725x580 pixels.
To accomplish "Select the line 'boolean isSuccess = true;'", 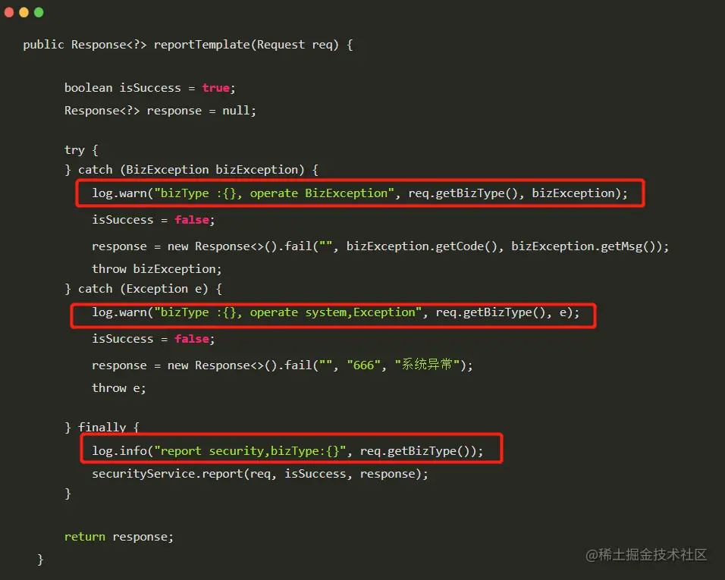I will [x=150, y=88].
